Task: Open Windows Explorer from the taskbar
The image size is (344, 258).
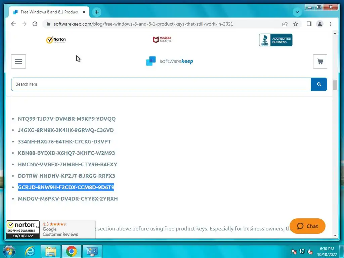Action: click(x=51, y=251)
